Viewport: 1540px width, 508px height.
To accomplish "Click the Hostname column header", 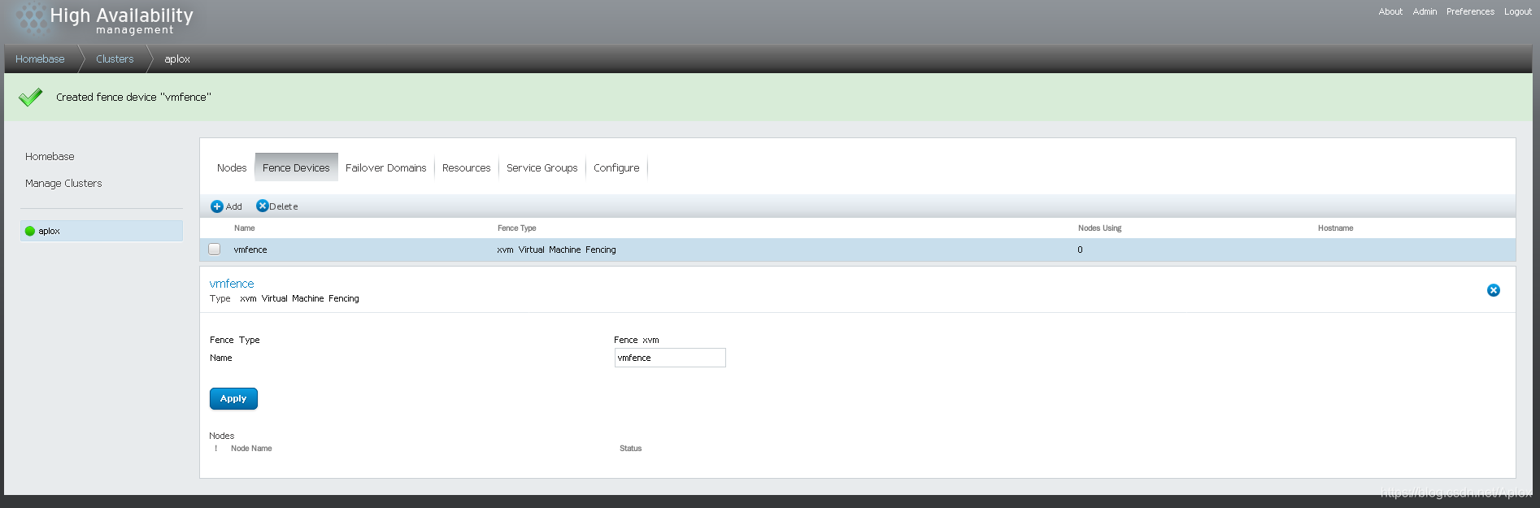I will point(1336,228).
